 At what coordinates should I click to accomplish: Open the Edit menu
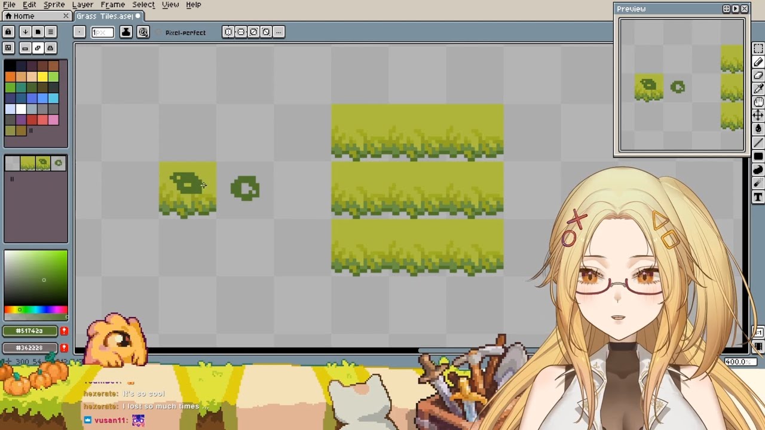29,5
